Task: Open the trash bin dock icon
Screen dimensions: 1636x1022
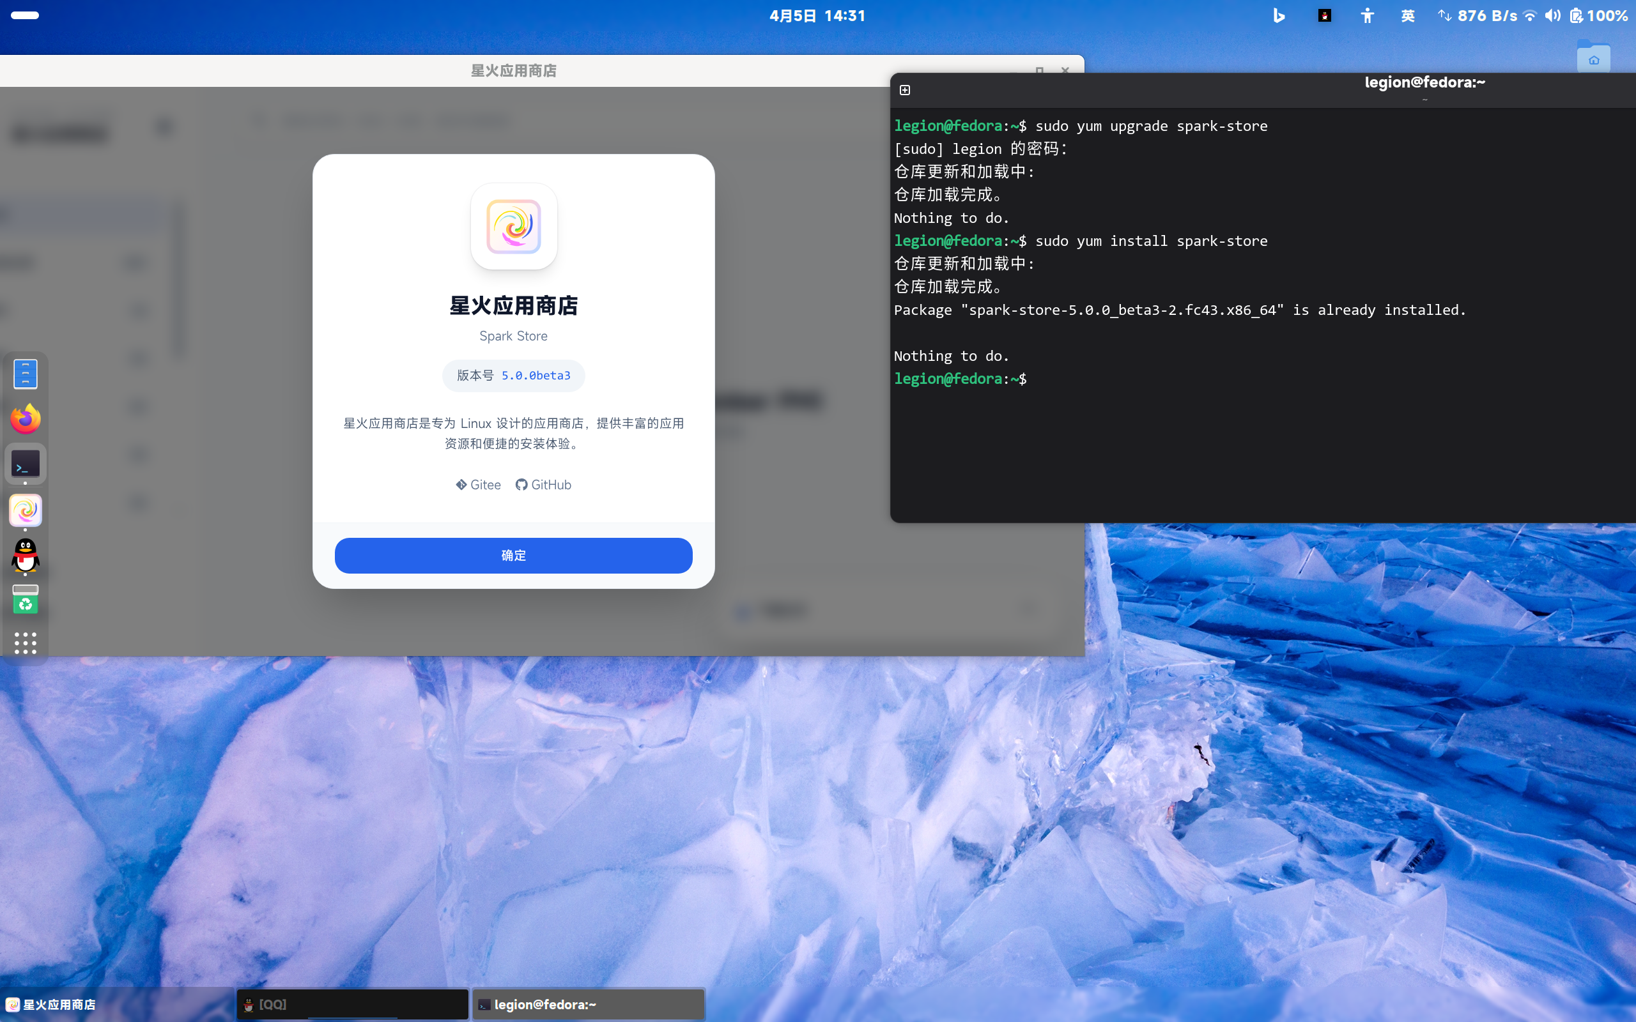Action: point(26,600)
